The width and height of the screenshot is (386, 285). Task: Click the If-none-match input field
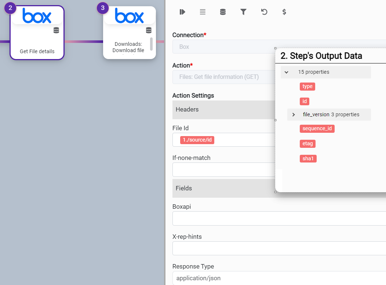[x=224, y=170]
